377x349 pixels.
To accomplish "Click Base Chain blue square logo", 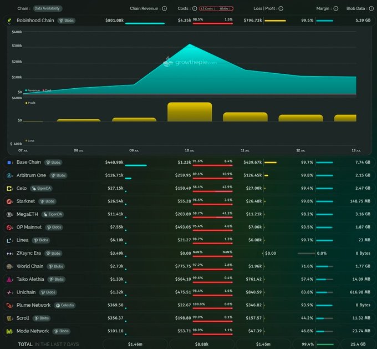I will pyautogui.click(x=9, y=163).
